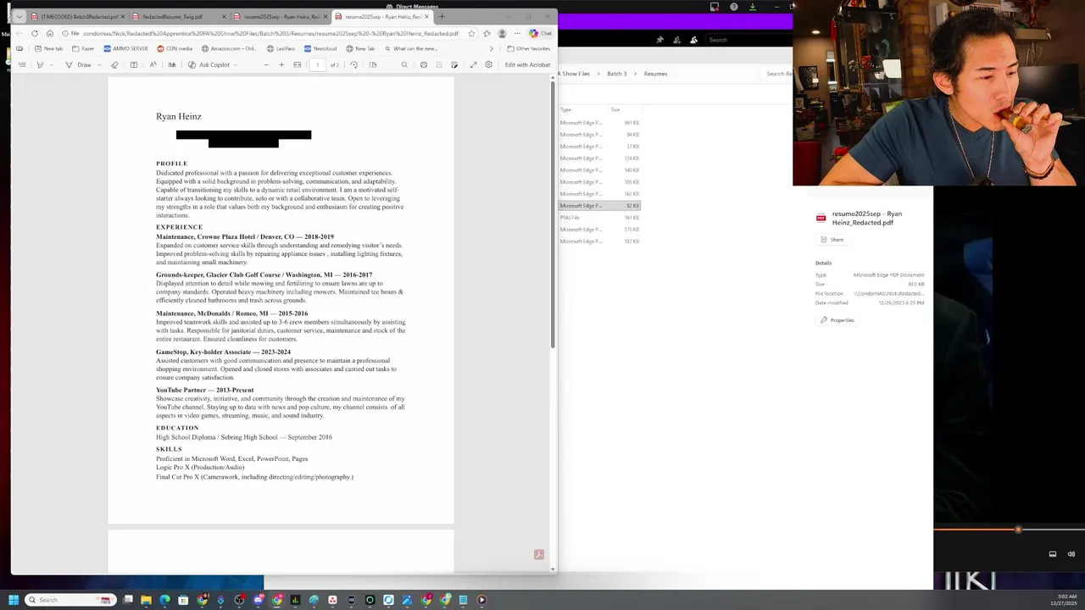1085x610 pixels.
Task: Switch to the third resume2025sep tab
Action: 281,17
